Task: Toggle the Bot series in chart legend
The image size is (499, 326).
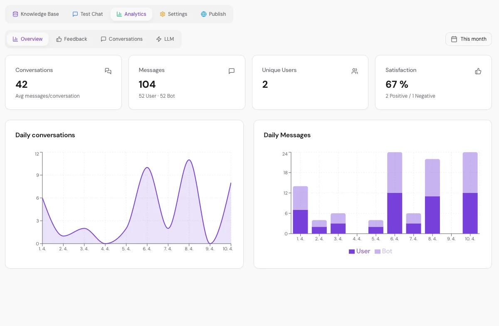Action: (x=383, y=251)
